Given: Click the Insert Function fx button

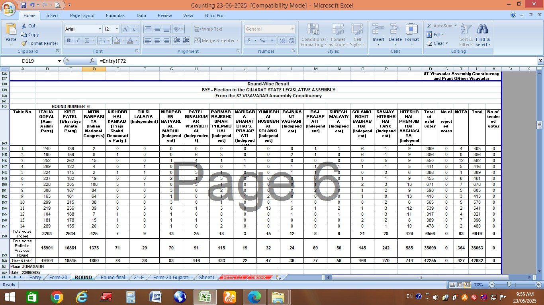Looking at the screenshot, I should pos(92,61).
